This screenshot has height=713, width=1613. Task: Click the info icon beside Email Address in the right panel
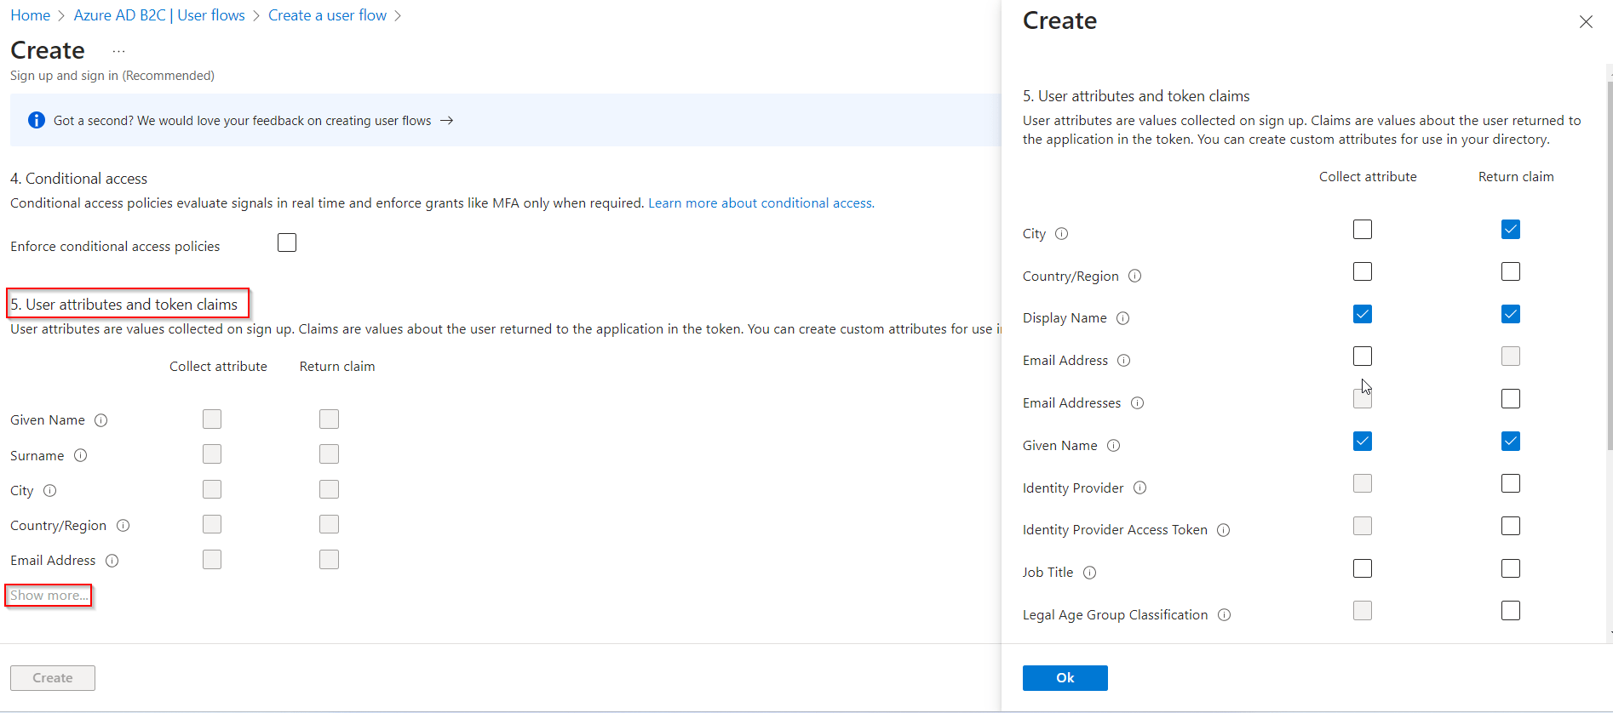coord(1123,361)
